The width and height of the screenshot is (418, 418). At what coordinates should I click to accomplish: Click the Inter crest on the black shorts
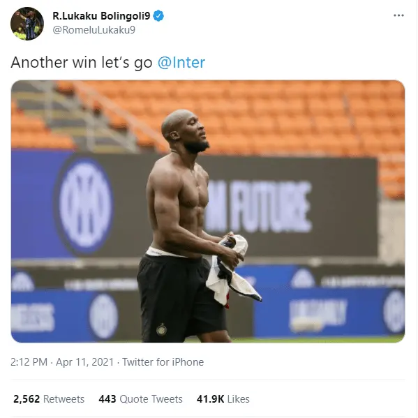point(162,329)
